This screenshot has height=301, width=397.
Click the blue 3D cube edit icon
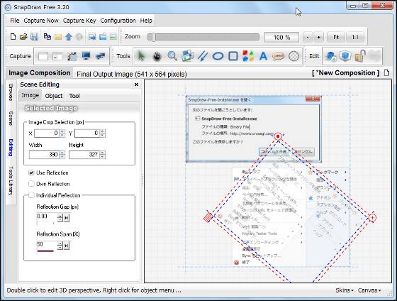(x=345, y=56)
